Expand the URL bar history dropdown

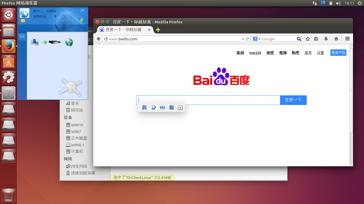243,39
